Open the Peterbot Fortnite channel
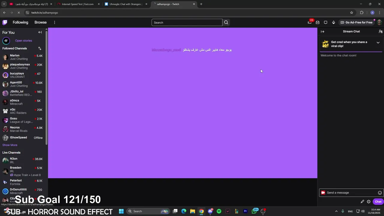 pyautogui.click(x=23, y=182)
